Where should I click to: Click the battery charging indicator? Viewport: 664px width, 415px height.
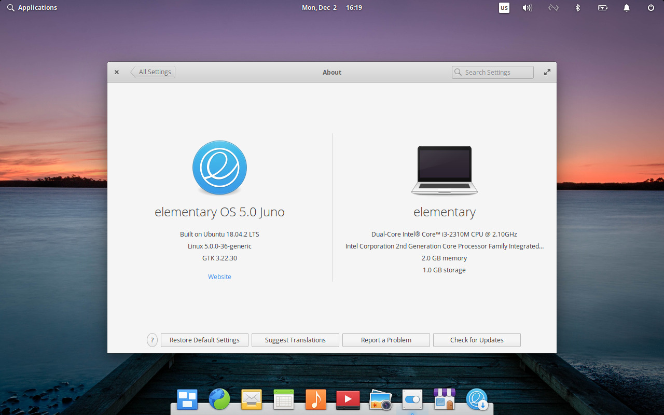(602, 7)
